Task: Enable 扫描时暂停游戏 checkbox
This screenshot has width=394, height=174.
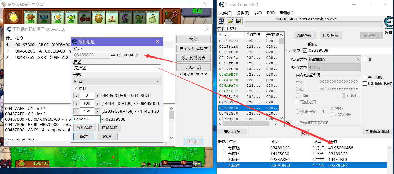Action: [x=297, y=122]
